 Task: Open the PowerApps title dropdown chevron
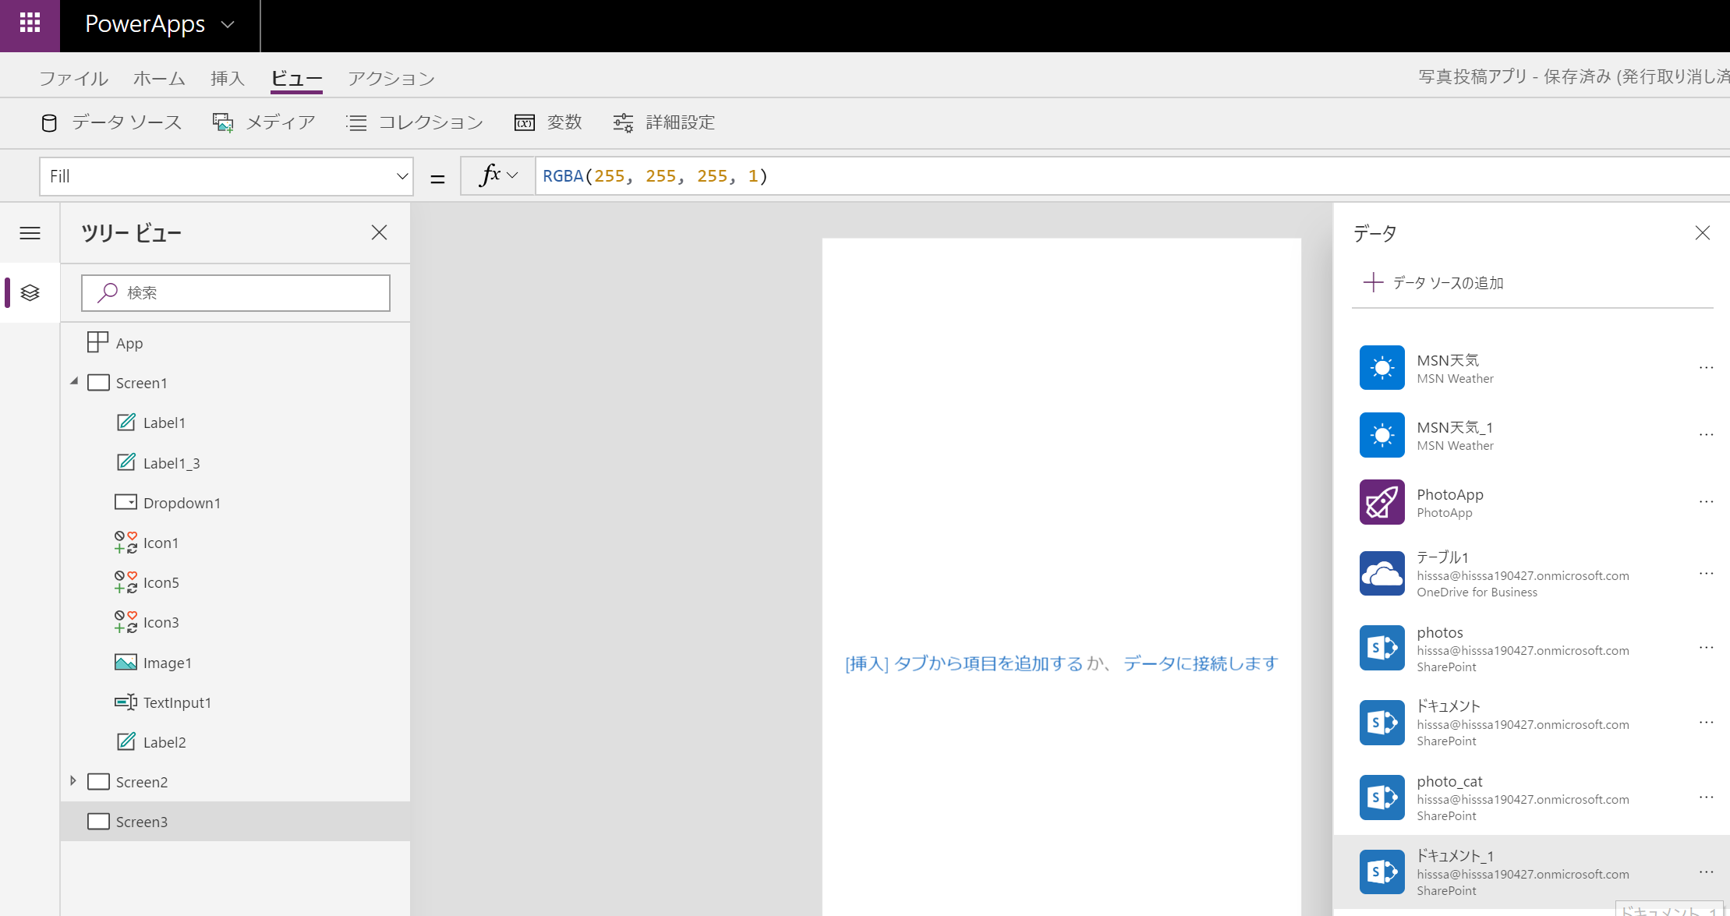coord(228,25)
